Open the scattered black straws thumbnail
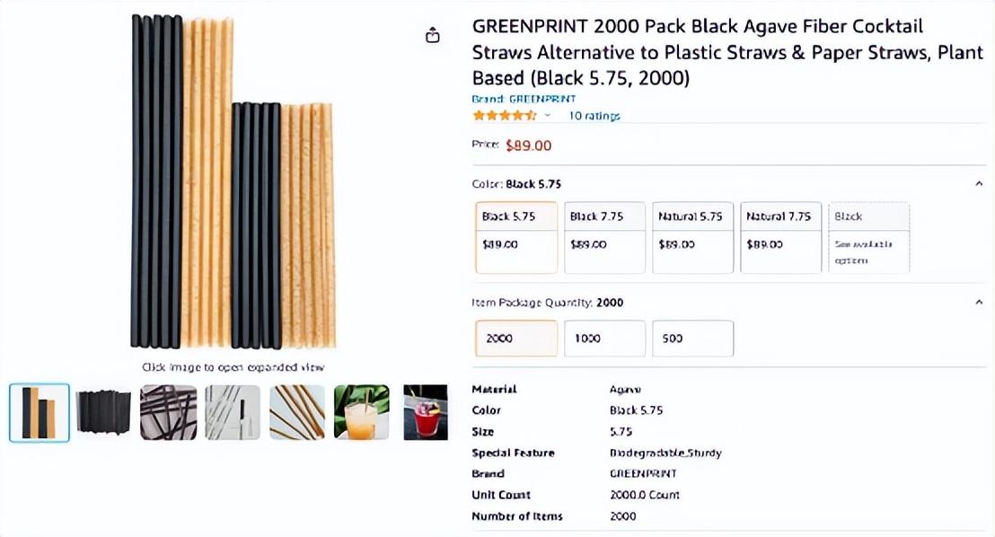Image resolution: width=995 pixels, height=537 pixels. click(168, 413)
